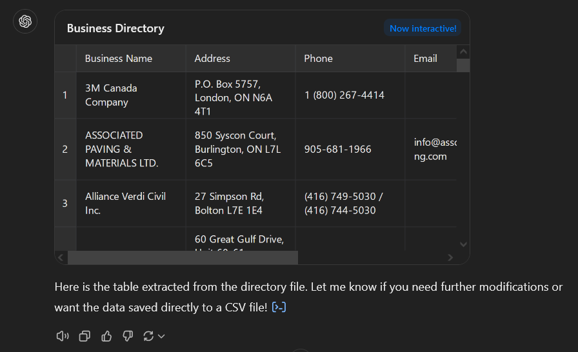Select the phone 1 (800) 267-4414 cell
The image size is (578, 352).
tap(350, 95)
